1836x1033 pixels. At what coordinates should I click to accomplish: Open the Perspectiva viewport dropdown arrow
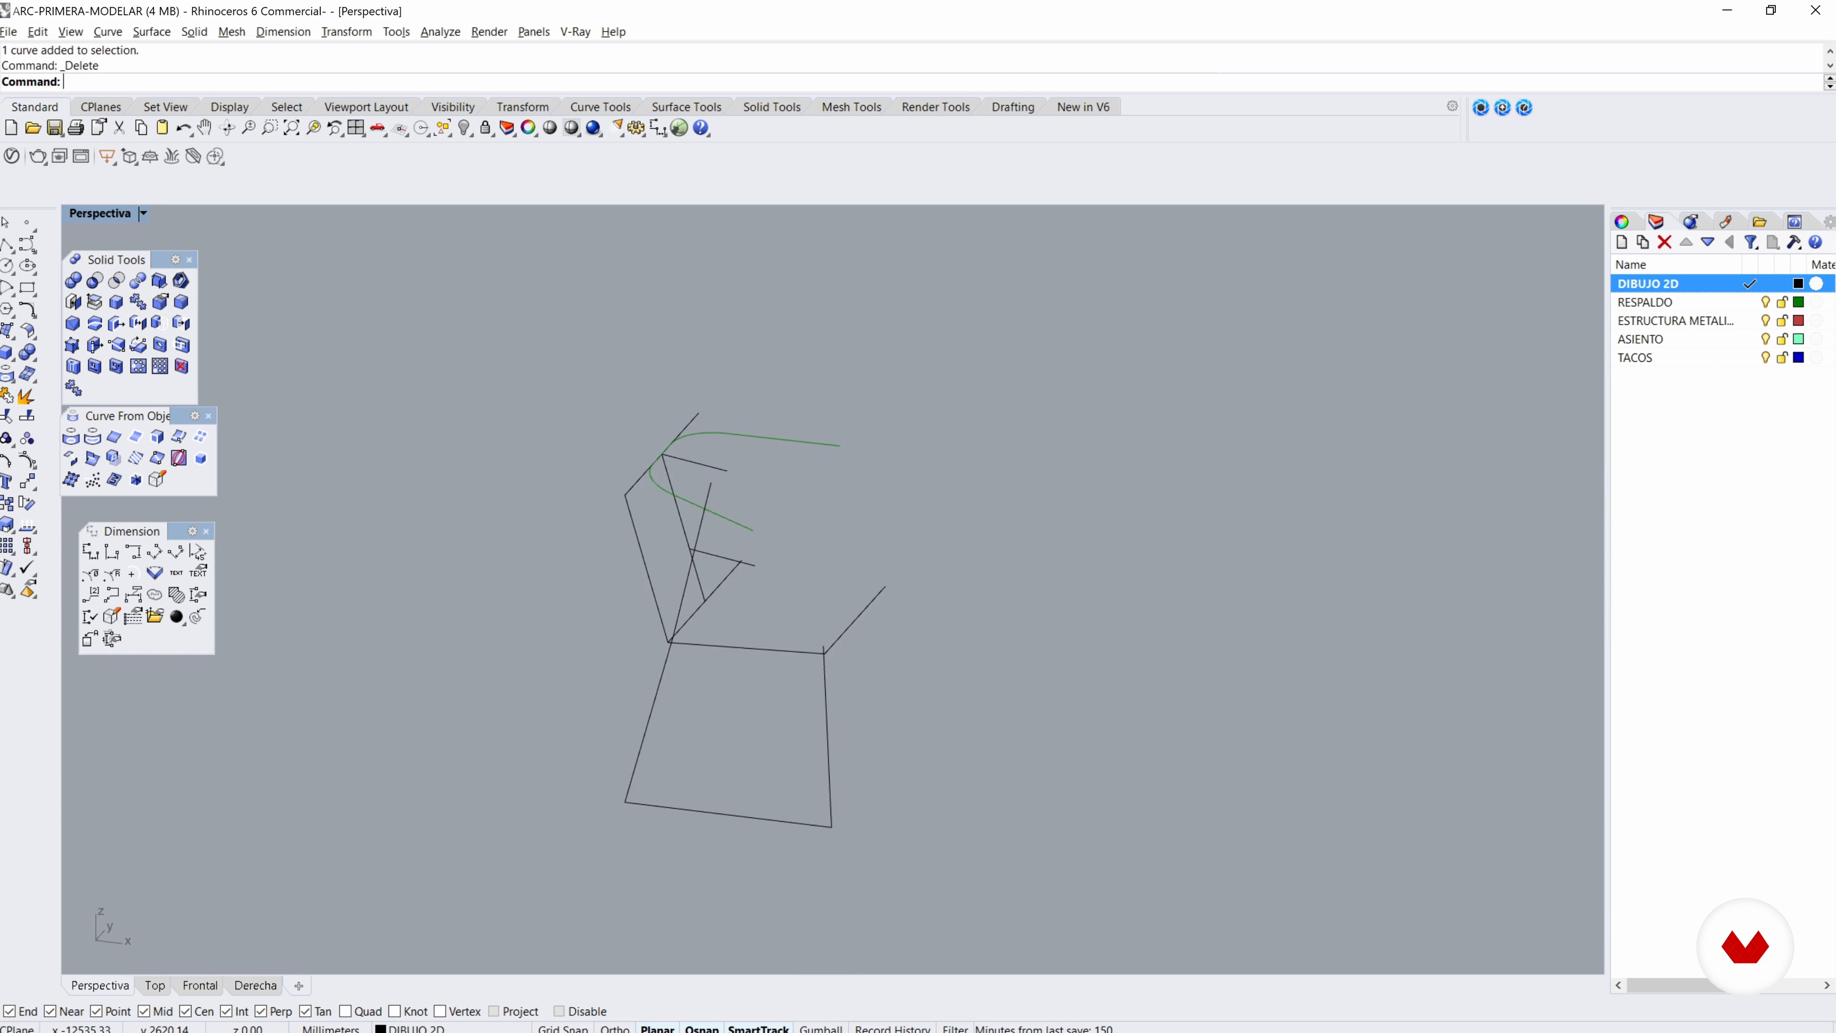(x=143, y=213)
